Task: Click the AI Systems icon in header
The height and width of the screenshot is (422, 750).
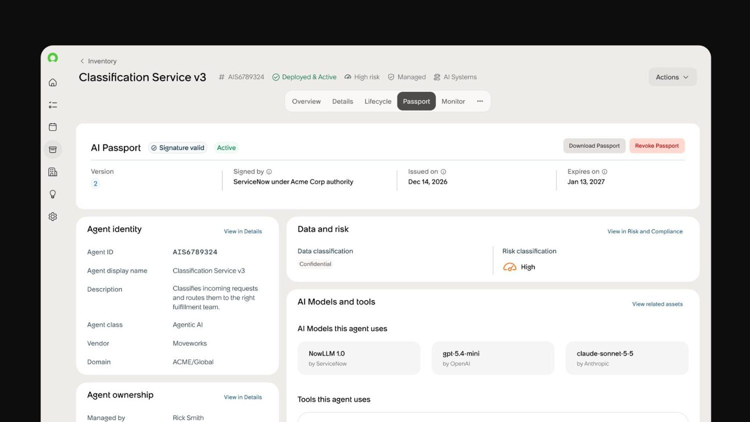Action: (437, 77)
